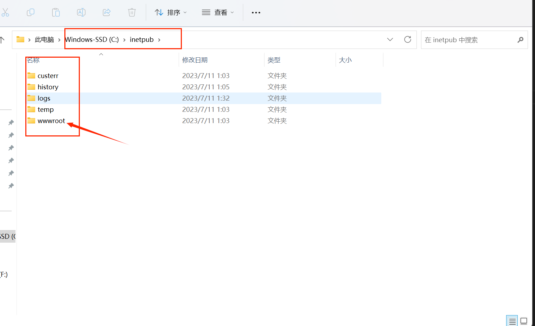Open the 查看 view dropdown
Image resolution: width=535 pixels, height=326 pixels.
tap(218, 12)
